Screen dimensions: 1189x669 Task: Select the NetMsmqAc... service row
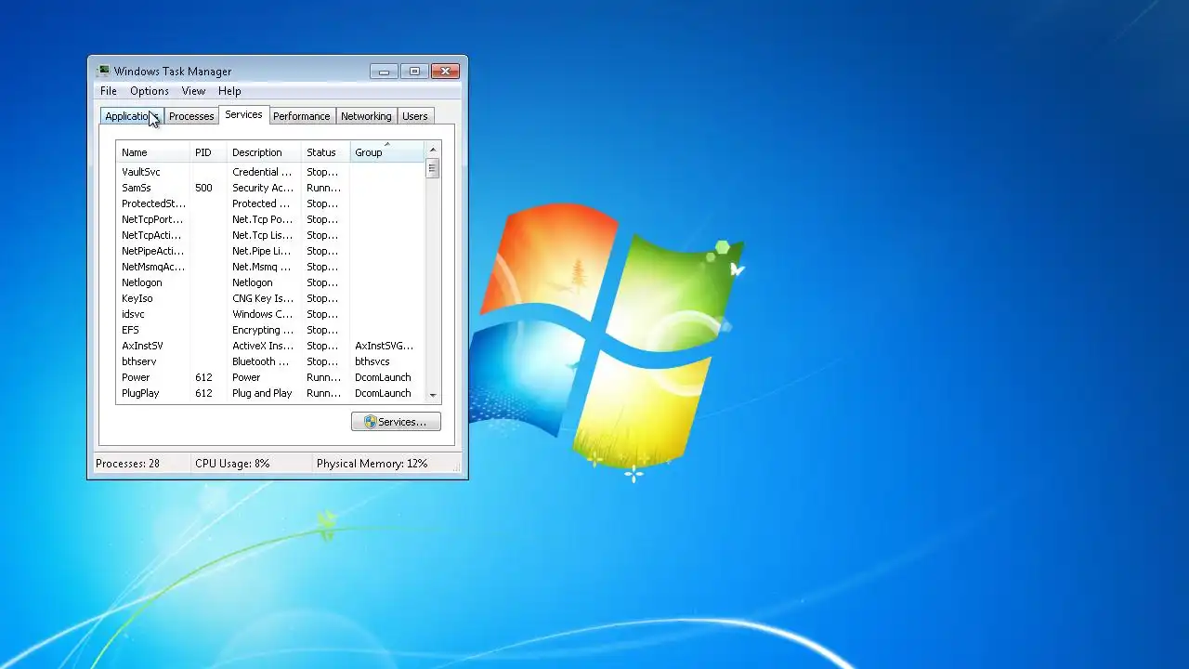click(x=270, y=267)
